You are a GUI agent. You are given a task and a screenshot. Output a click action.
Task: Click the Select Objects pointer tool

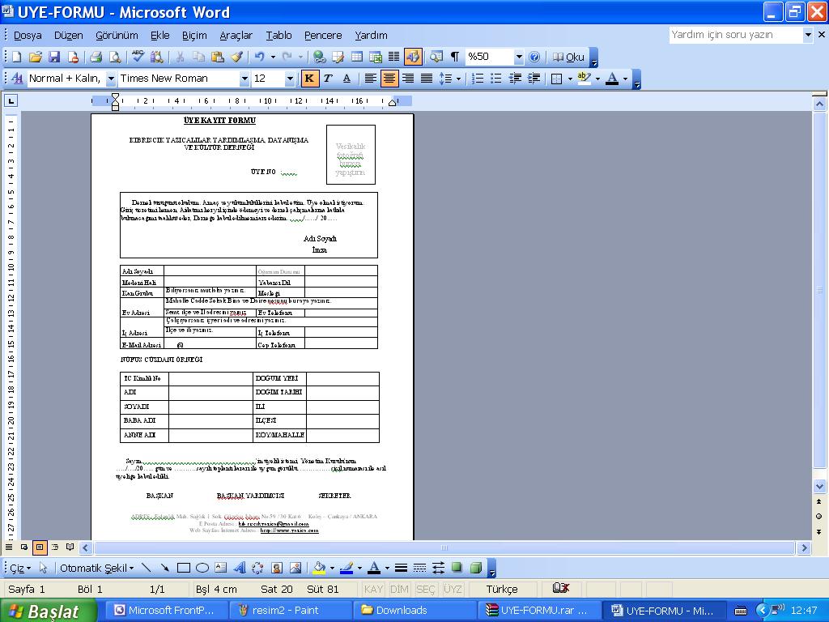[43, 568]
